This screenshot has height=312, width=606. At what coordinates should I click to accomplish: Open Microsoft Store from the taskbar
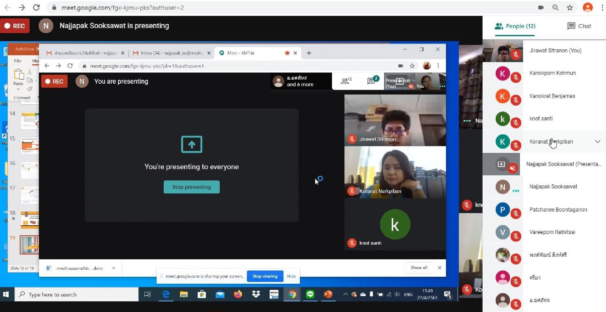202,294
